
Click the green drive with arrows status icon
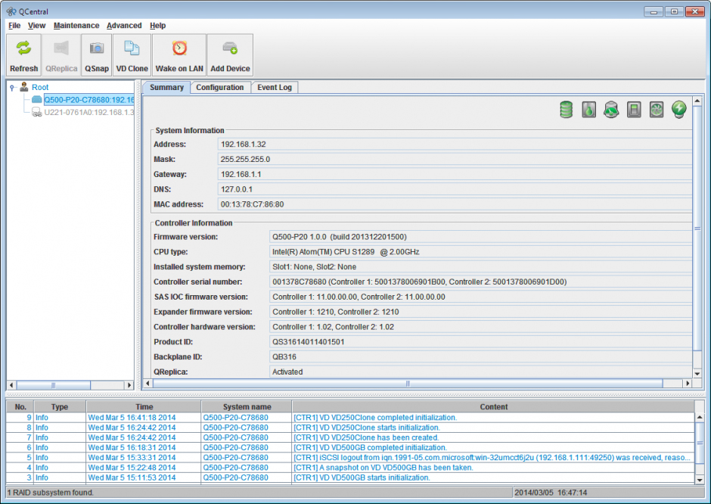[611, 109]
